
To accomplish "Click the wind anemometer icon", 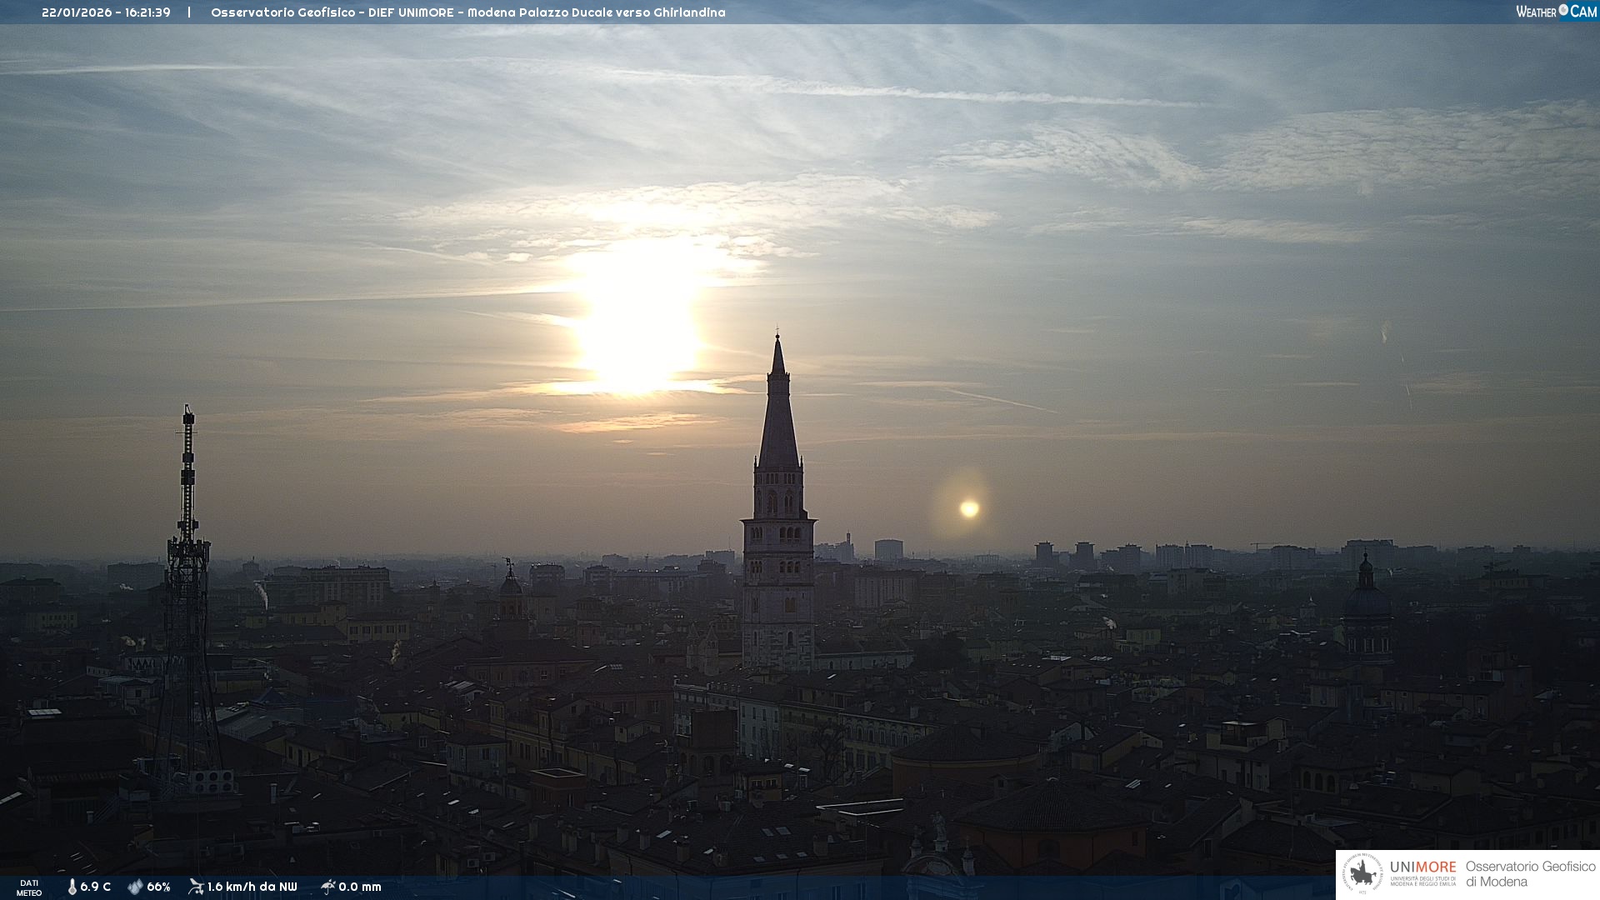I will pyautogui.click(x=196, y=887).
